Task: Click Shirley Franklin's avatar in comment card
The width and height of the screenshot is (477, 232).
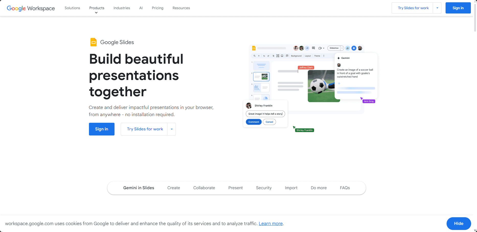Action: click(x=249, y=105)
